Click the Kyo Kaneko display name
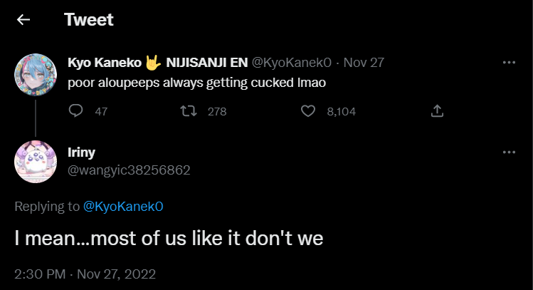This screenshot has height=290, width=533. [105, 62]
